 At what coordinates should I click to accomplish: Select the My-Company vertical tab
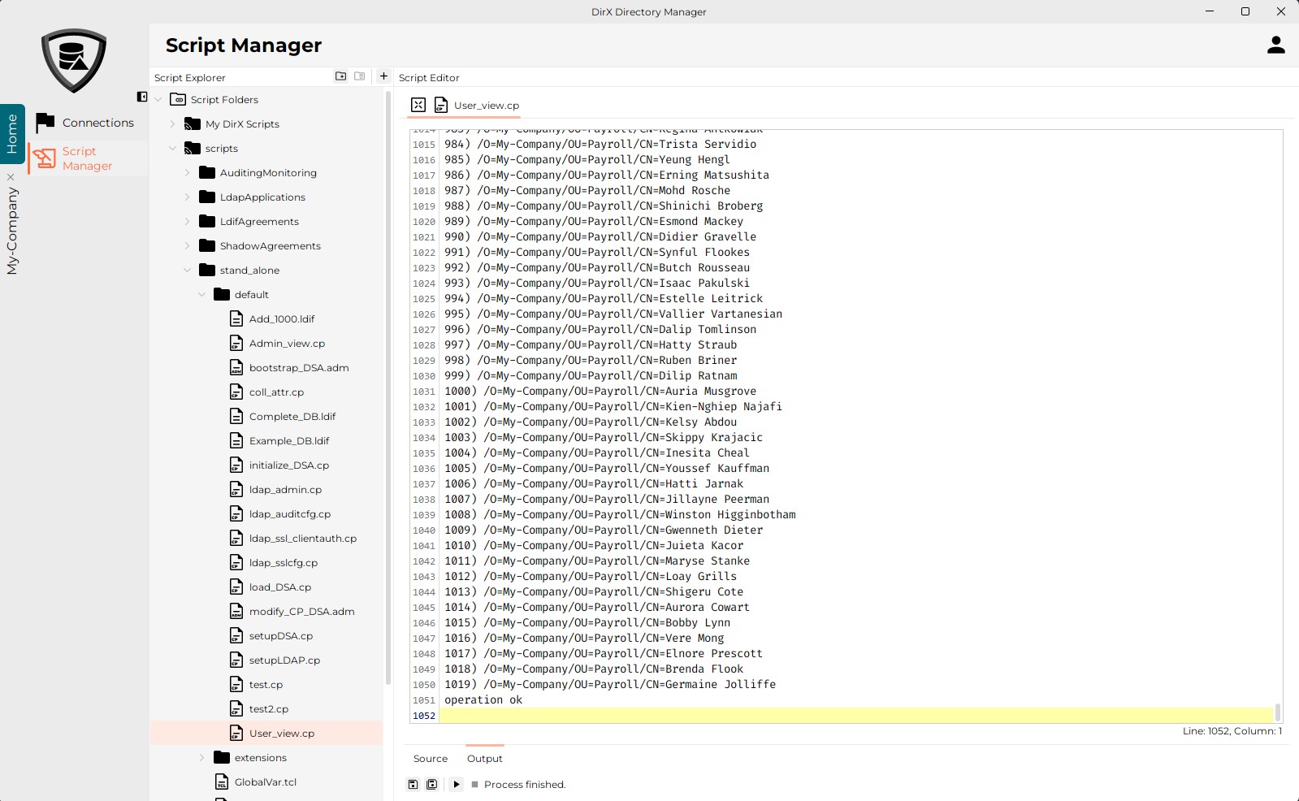point(12,231)
